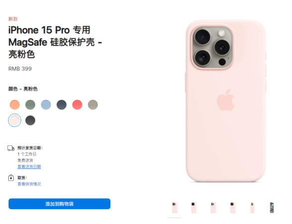
Task: Show the first product thumbnail
Action: 175,208
